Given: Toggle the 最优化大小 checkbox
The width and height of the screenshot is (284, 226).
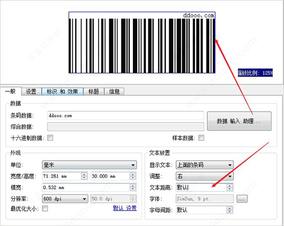Looking at the screenshot, I should 45,208.
